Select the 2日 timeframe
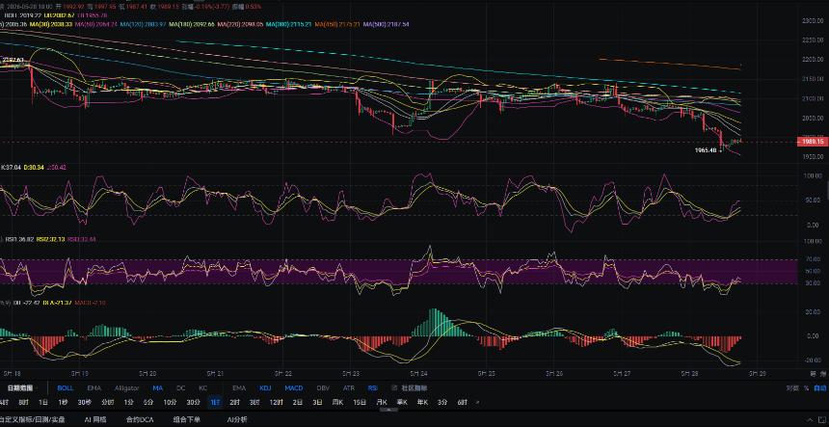The height and width of the screenshot is (427, 829). coord(298,402)
